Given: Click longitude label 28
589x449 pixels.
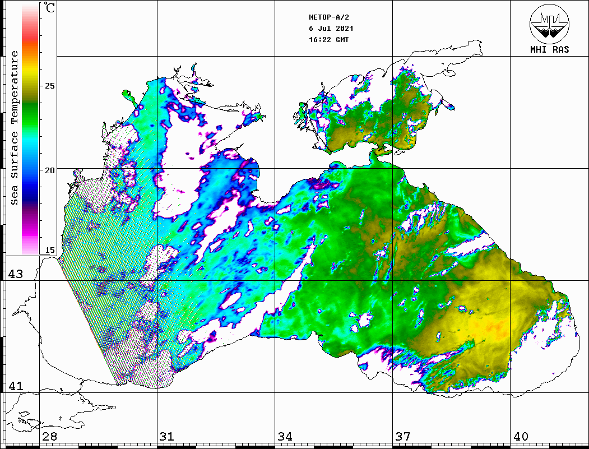Looking at the screenshot, I should (x=49, y=437).
